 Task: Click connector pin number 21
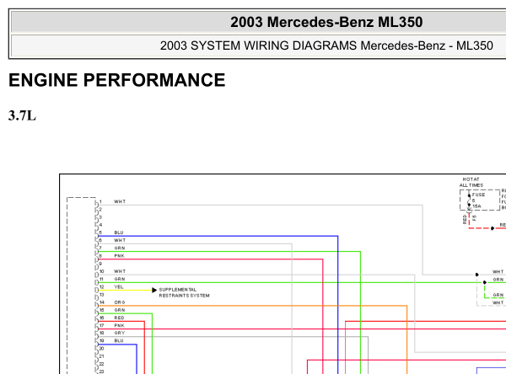click(101, 356)
